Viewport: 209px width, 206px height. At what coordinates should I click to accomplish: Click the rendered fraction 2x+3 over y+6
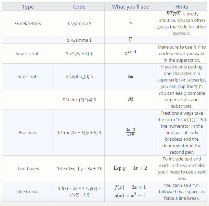click(x=130, y=132)
